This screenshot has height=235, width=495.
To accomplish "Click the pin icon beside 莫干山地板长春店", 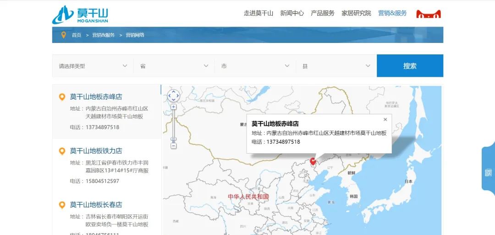I will click(62, 205).
